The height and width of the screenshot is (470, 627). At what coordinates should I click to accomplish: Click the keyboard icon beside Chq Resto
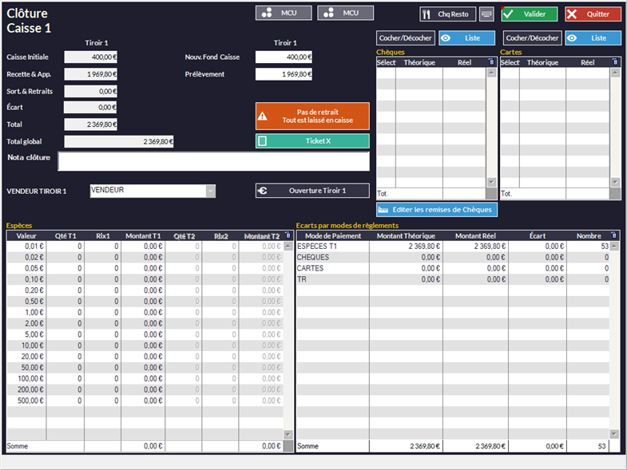coord(486,14)
